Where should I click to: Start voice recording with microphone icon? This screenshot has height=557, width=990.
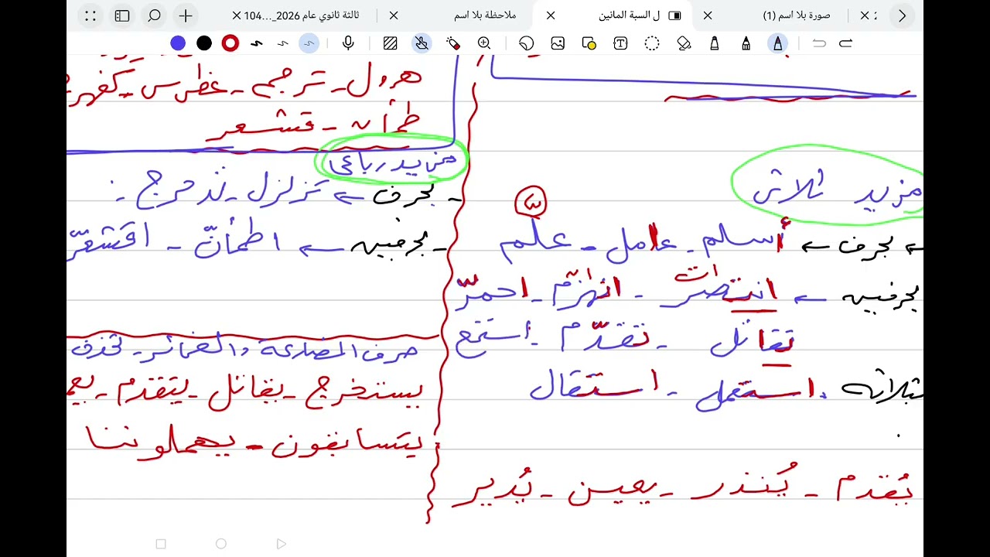[348, 43]
